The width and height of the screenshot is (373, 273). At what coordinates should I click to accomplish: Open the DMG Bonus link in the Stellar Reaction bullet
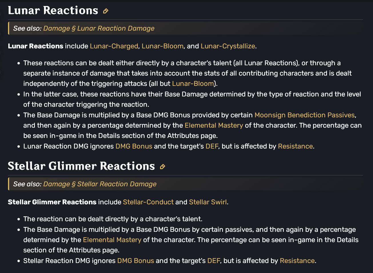tap(136, 261)
